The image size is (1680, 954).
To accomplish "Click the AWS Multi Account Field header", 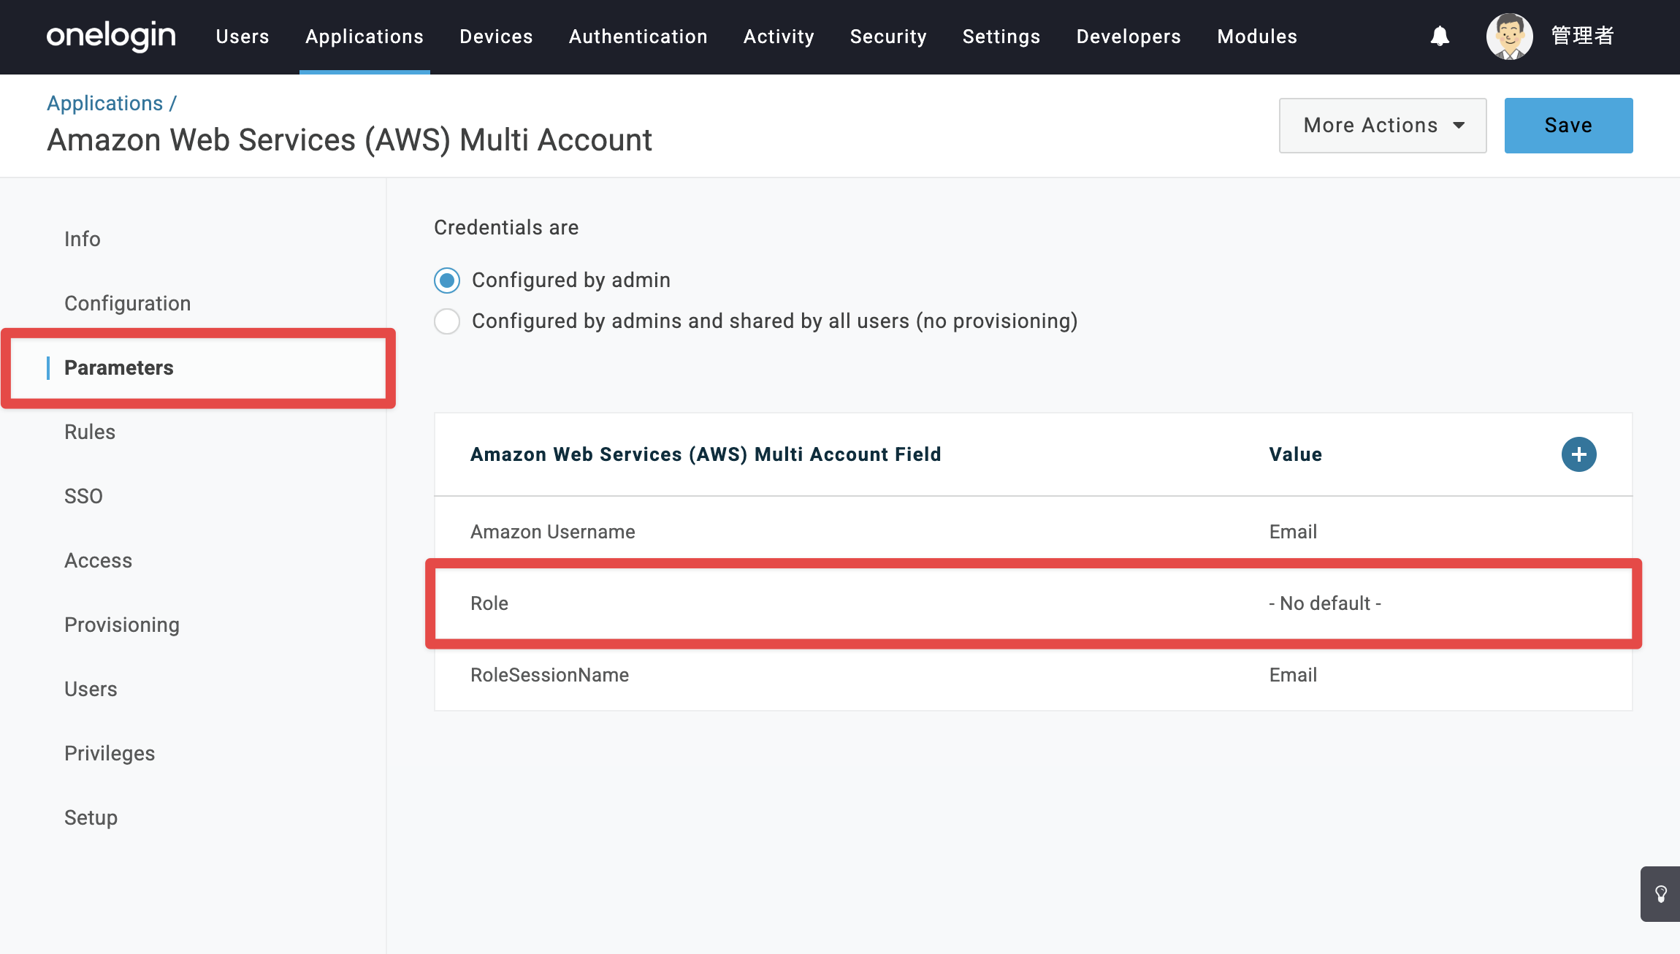I will tap(706, 454).
